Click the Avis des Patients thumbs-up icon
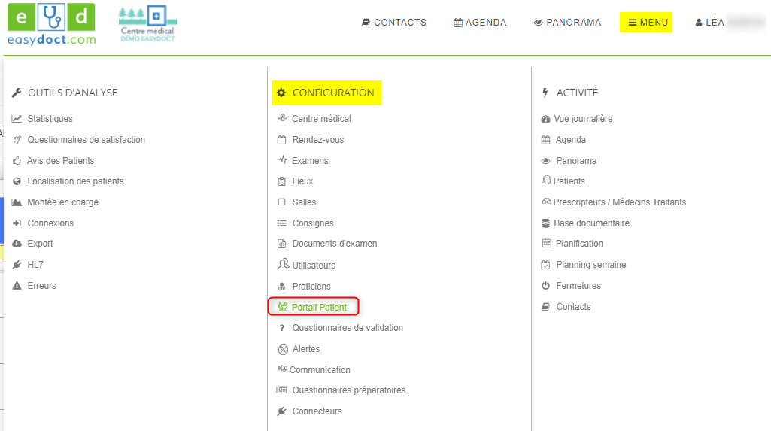The image size is (771, 431). click(x=17, y=161)
